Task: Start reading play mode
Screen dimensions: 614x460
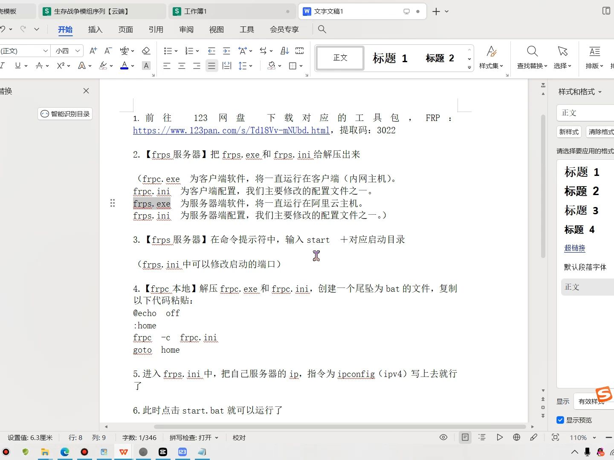Action: pyautogui.click(x=499, y=437)
